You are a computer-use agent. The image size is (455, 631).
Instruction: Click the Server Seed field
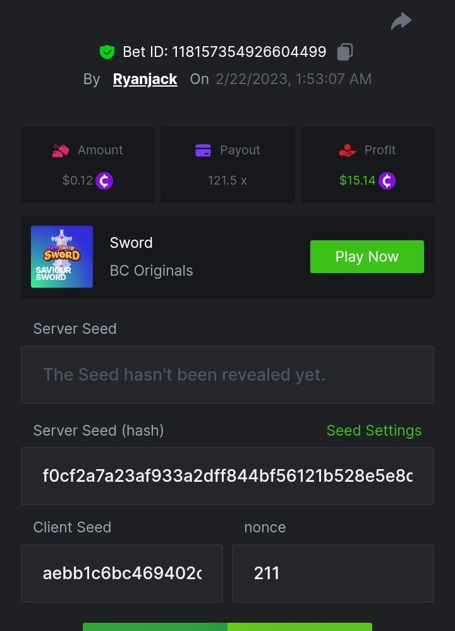[x=227, y=375]
